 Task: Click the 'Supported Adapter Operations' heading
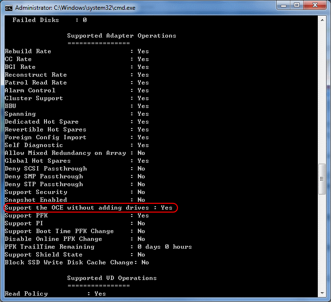pos(122,36)
